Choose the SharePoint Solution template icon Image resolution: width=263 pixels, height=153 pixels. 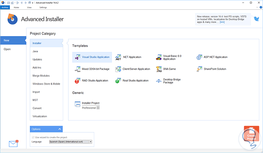(x=199, y=69)
